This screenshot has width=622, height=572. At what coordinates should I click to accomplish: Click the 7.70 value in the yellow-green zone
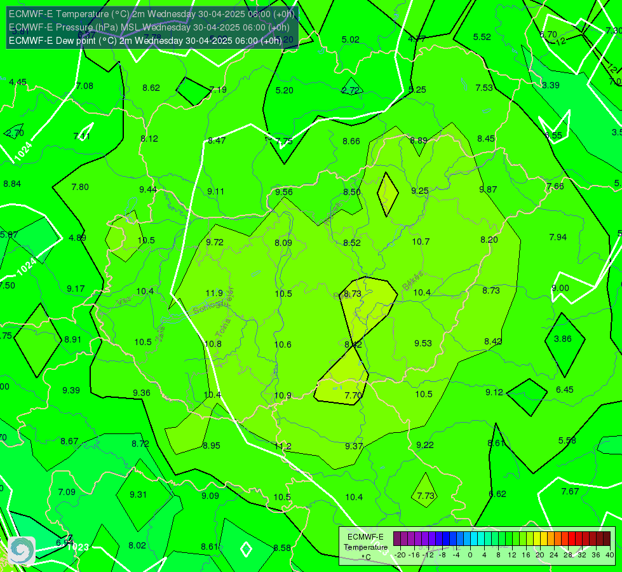coord(353,395)
